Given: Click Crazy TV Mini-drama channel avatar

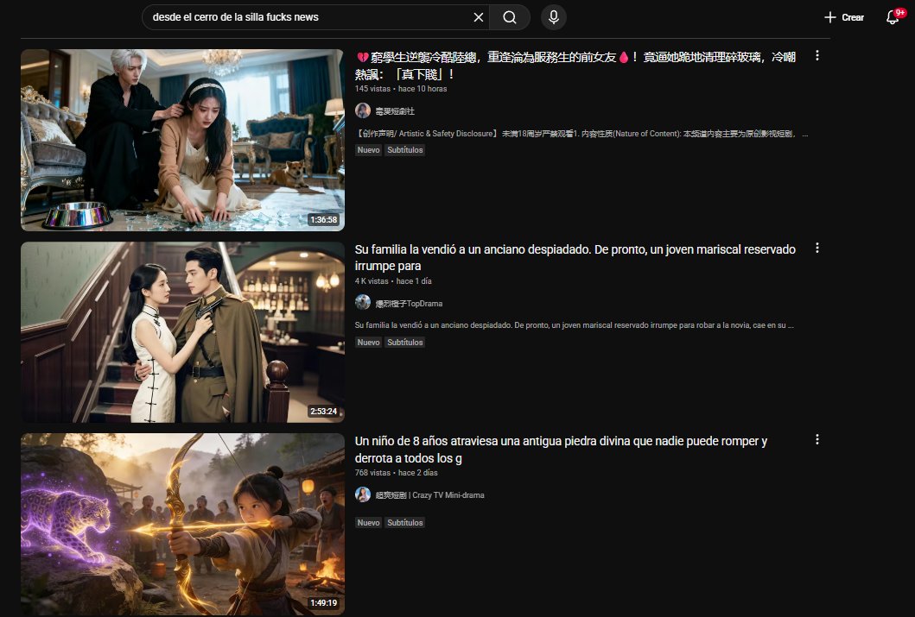Looking at the screenshot, I should click(363, 494).
